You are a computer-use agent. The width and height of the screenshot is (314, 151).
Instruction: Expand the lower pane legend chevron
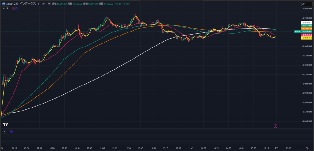(4, 131)
